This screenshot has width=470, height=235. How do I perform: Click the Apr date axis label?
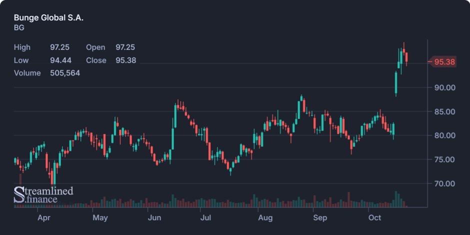click(44, 218)
